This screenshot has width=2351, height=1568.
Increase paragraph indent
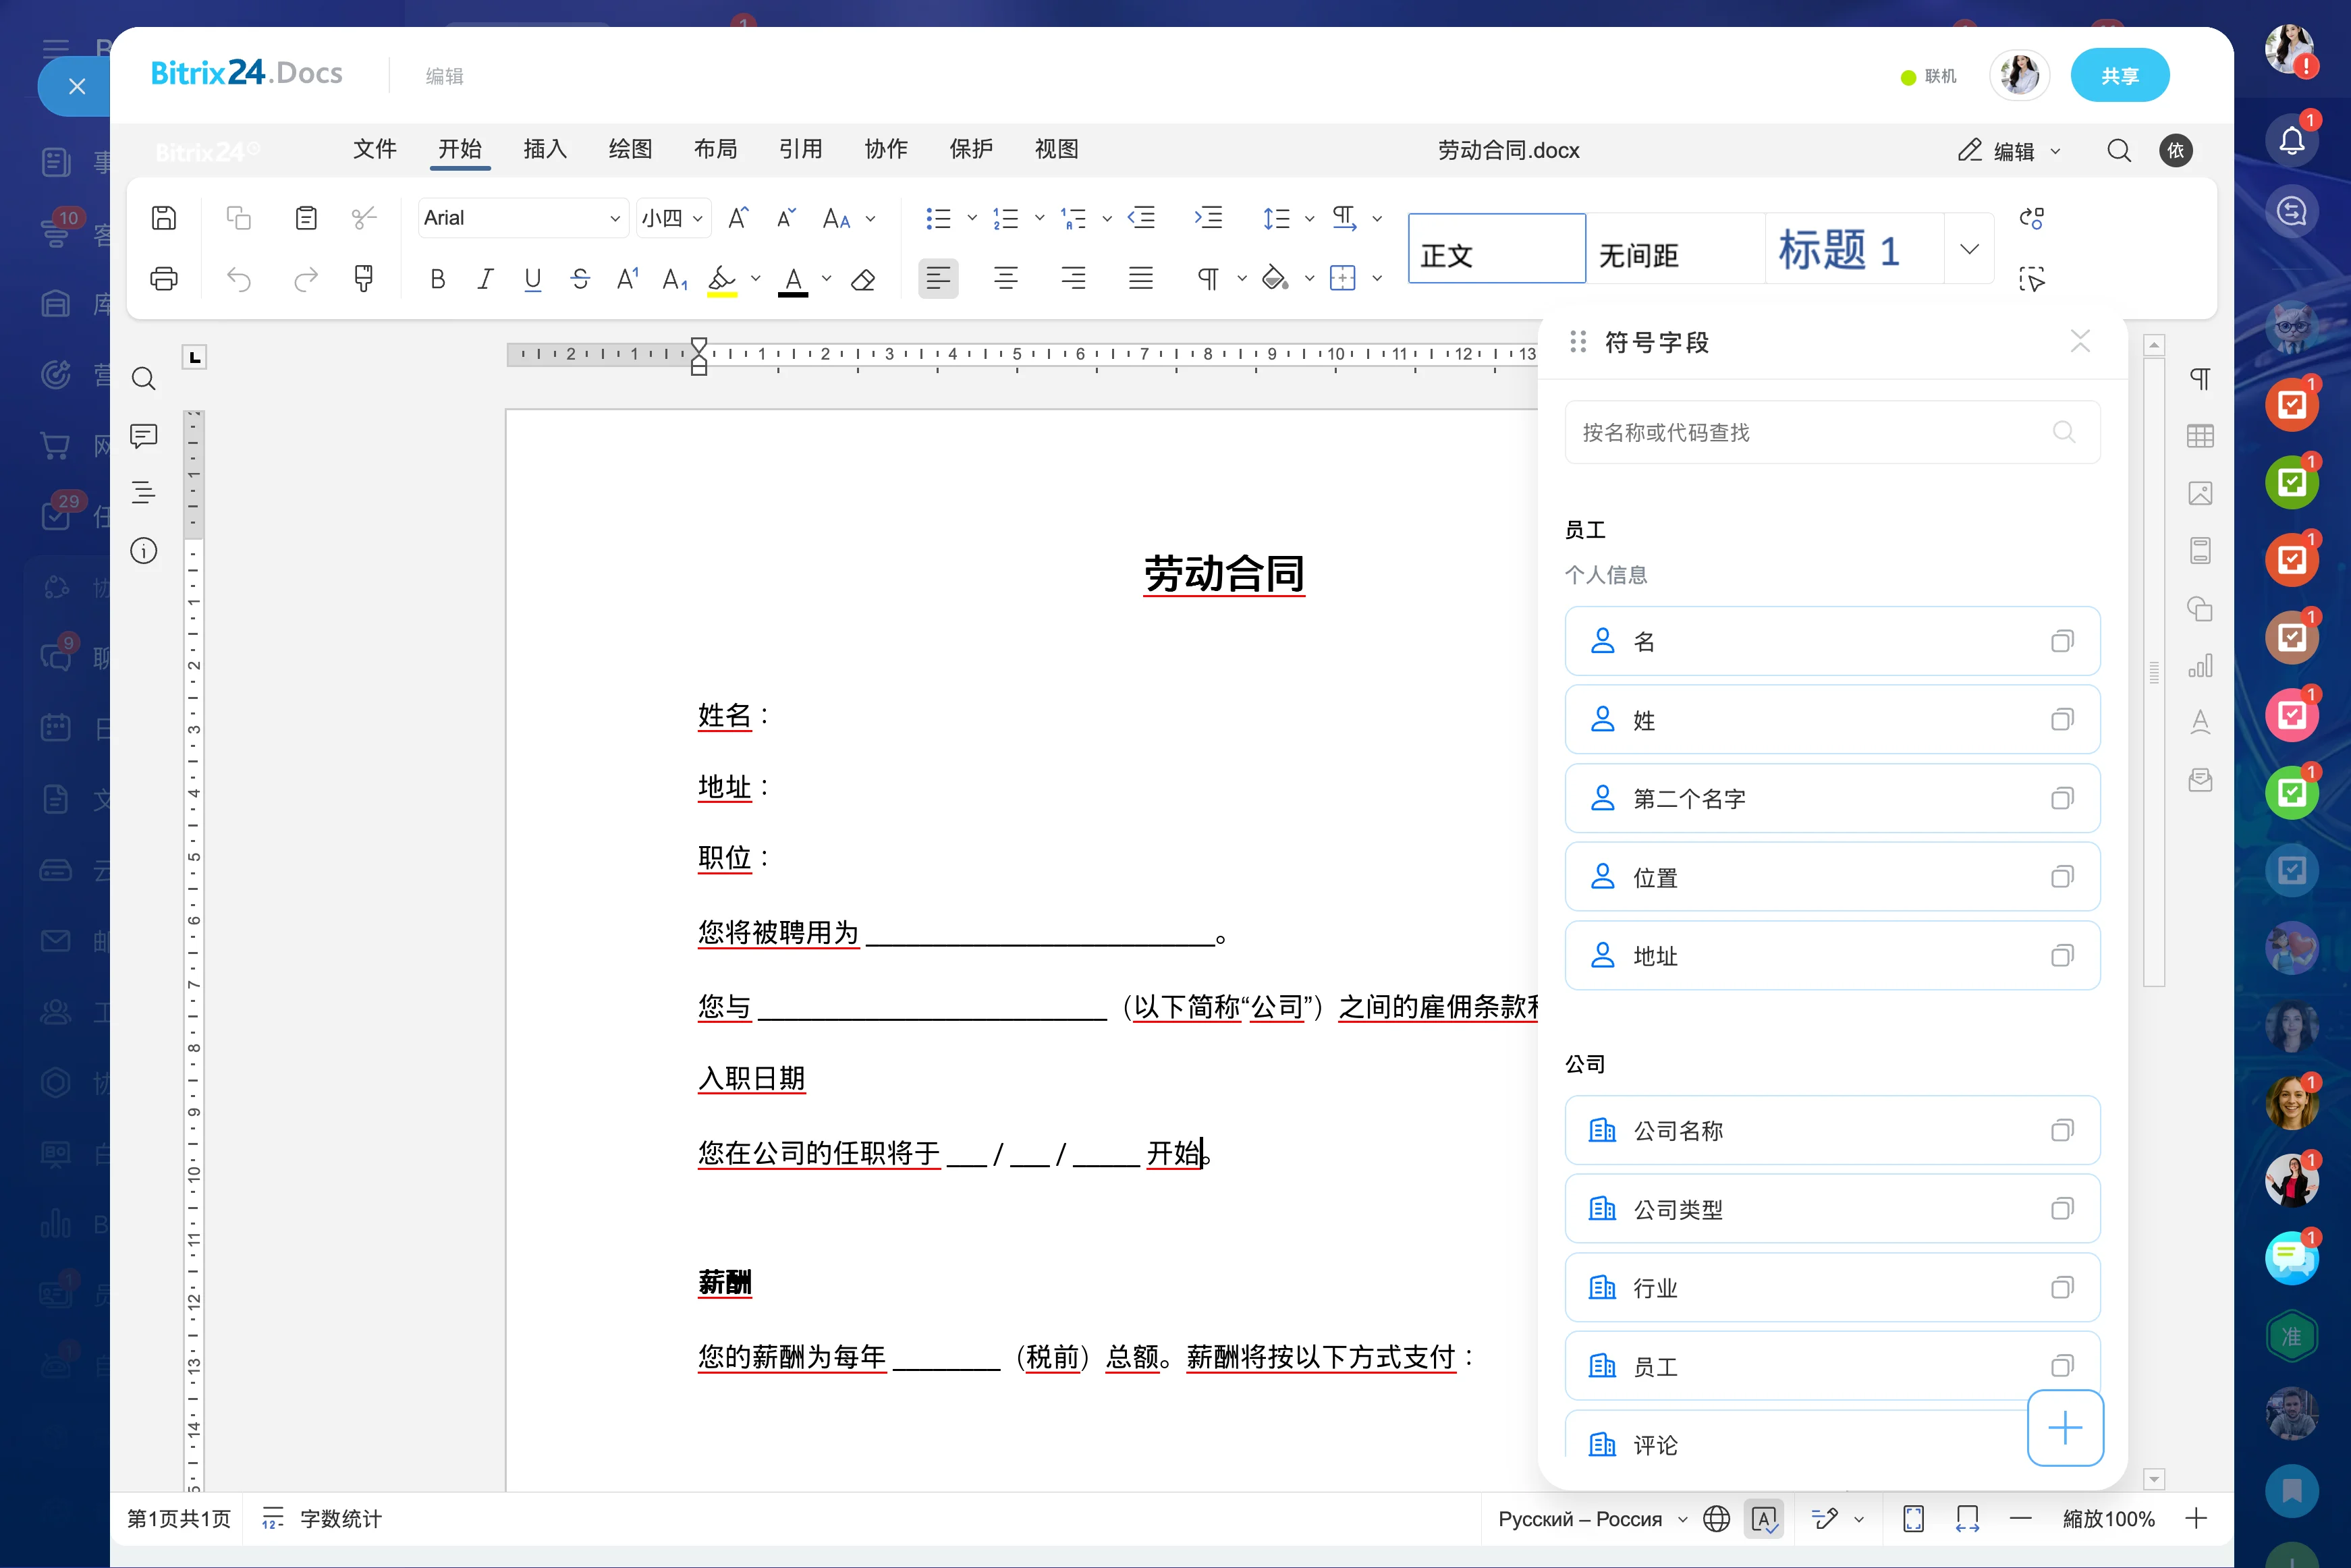click(x=1208, y=217)
